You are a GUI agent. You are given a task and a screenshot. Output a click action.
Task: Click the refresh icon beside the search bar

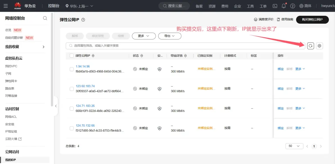(311, 46)
